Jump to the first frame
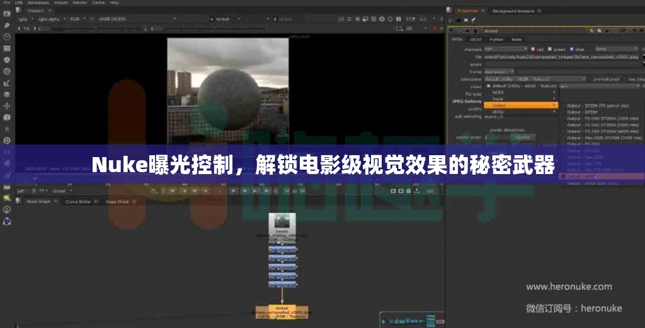The width and height of the screenshot is (645, 328). click(173, 191)
